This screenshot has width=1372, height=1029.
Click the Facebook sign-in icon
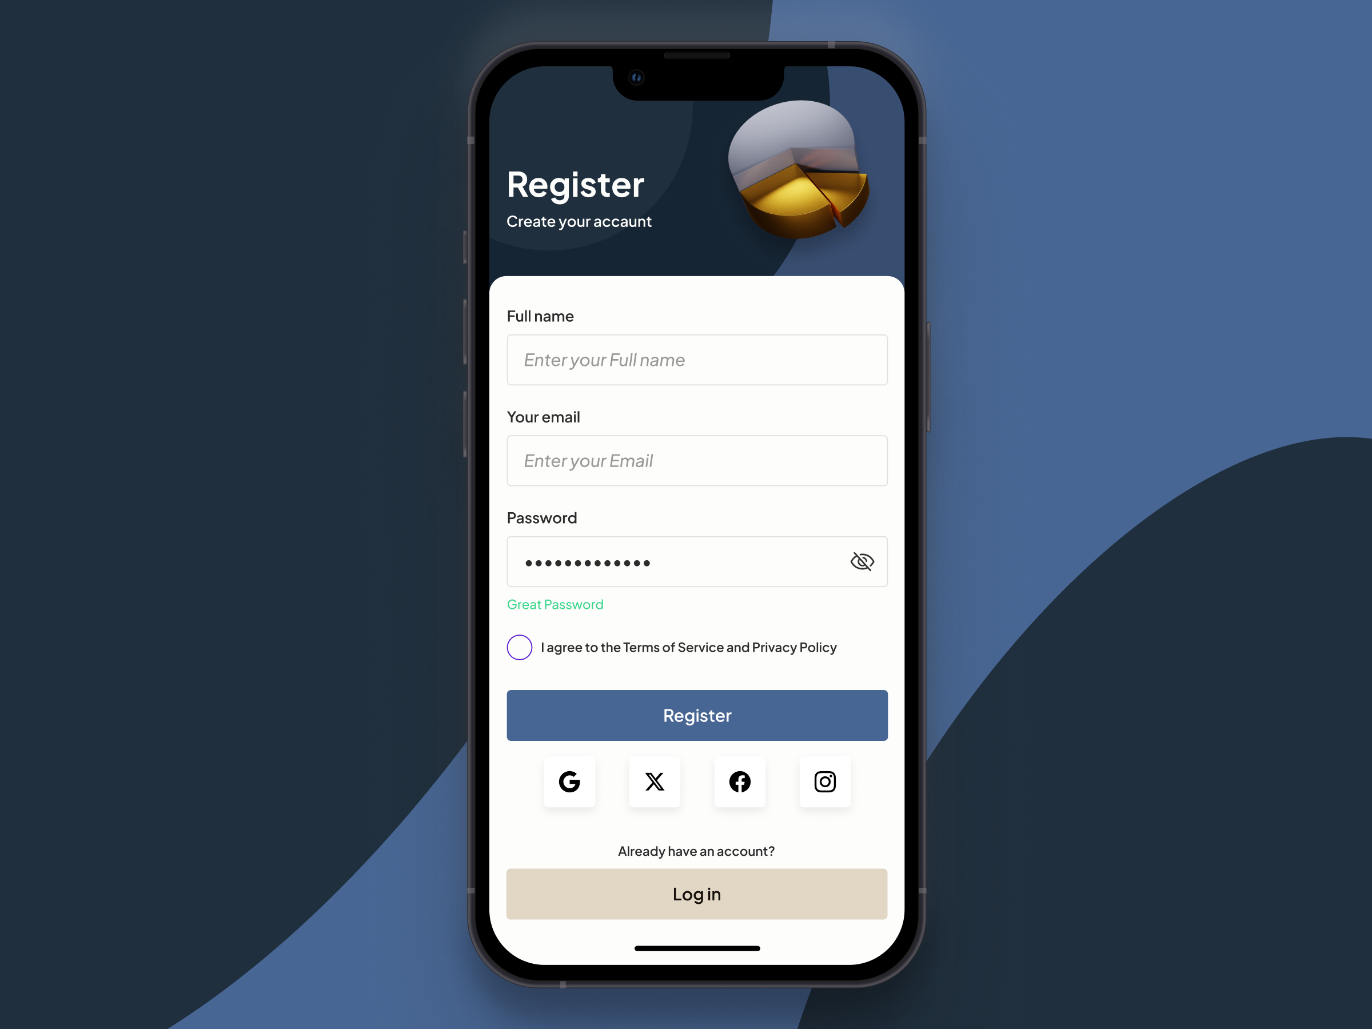click(738, 780)
